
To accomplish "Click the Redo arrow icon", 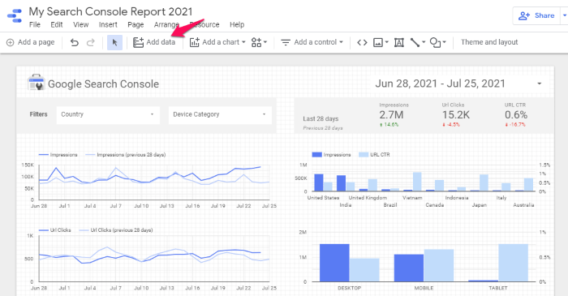I will coord(91,42).
